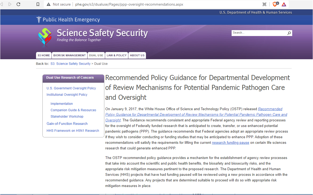
Task: Click the Recommended Policy Guidance page heading
Action: click(198, 87)
